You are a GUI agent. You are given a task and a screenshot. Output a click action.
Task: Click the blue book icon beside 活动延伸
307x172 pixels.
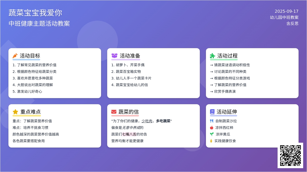coord(212,112)
